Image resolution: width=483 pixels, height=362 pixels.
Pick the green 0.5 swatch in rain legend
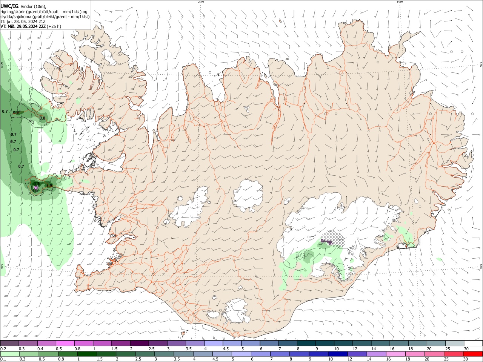[48, 354]
